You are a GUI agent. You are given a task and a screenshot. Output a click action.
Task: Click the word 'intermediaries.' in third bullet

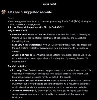[20, 62]
